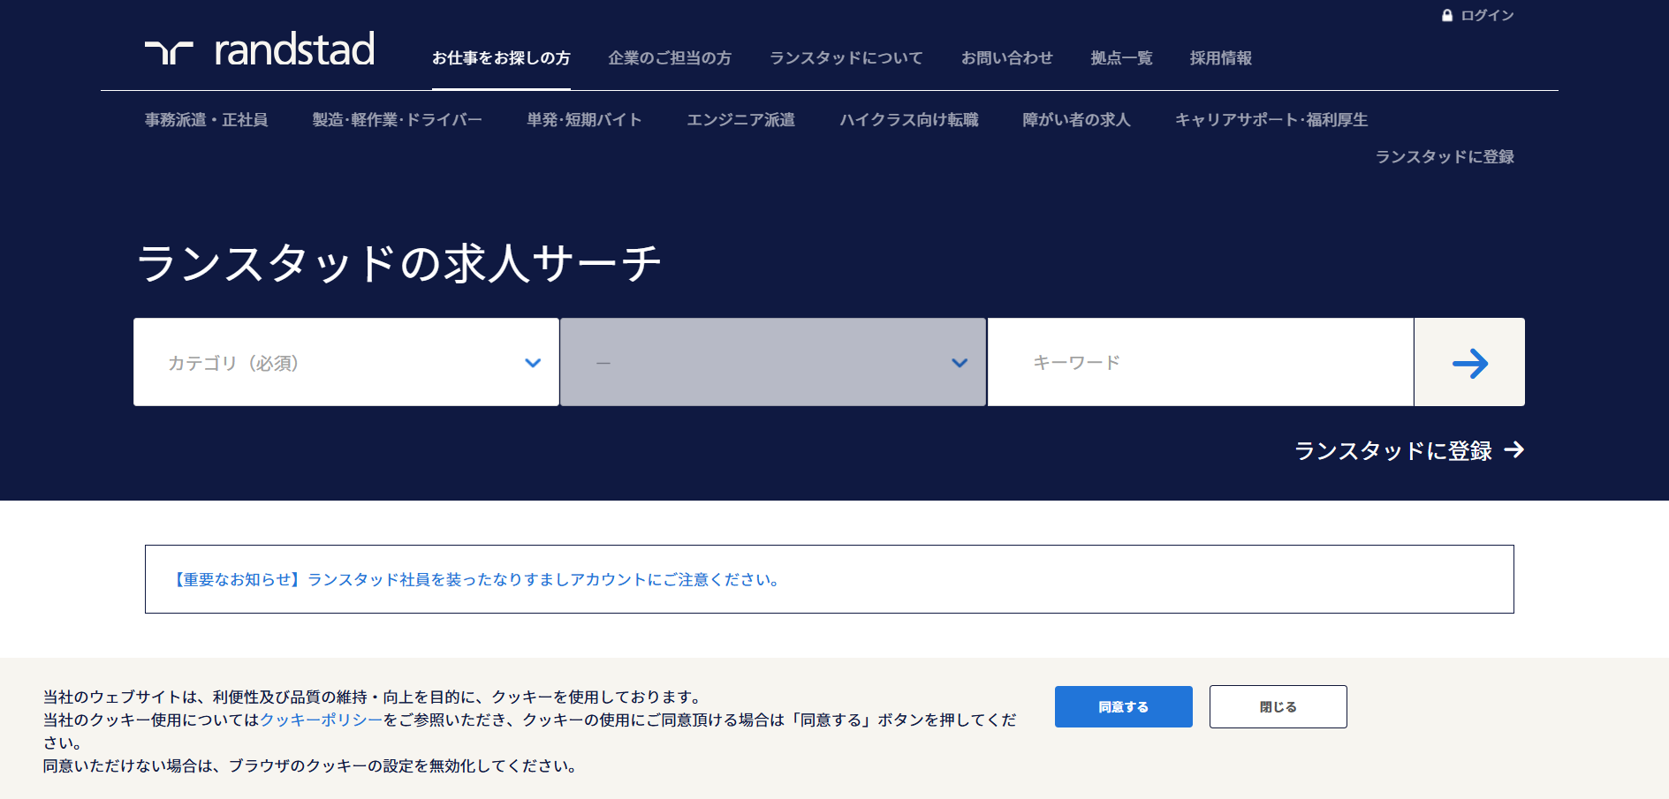Viewport: 1669px width, 799px height.
Task: Click ランスタッドに登録 in the sub navigation
Action: coord(1444,157)
